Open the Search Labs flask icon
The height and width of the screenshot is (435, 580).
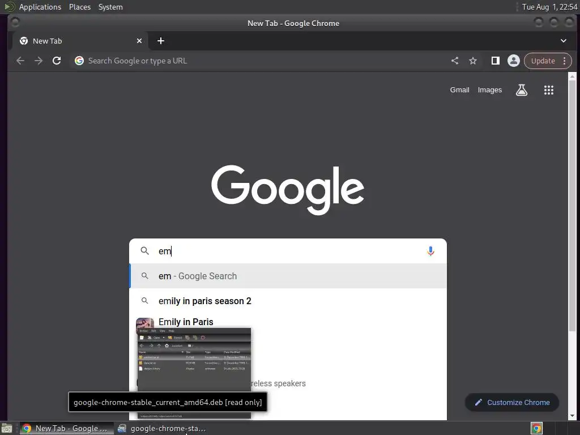tap(522, 90)
